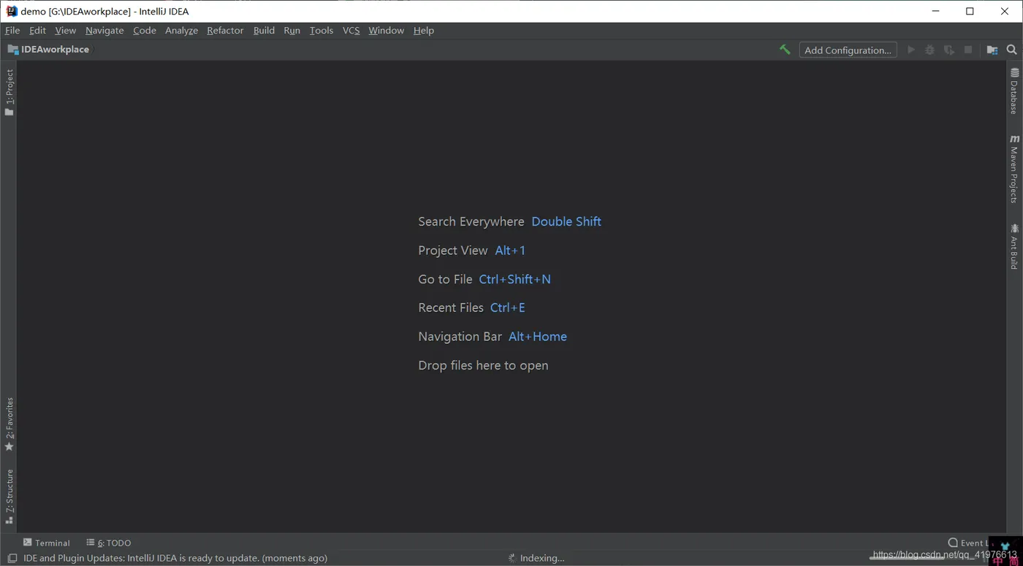This screenshot has height=566, width=1023.
Task: Click the Ctrl+Shift+N shortcut text
Action: coord(514,279)
